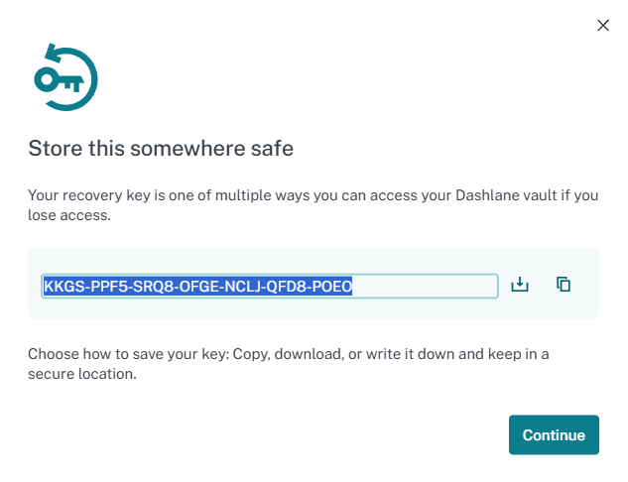Close the recovery key dialog
Viewport: 628px width, 482px height.
pyautogui.click(x=602, y=26)
